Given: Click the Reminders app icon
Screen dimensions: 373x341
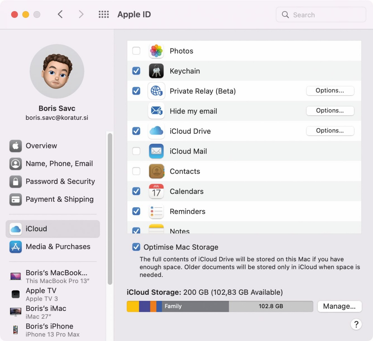Looking at the screenshot, I should 156,211.
